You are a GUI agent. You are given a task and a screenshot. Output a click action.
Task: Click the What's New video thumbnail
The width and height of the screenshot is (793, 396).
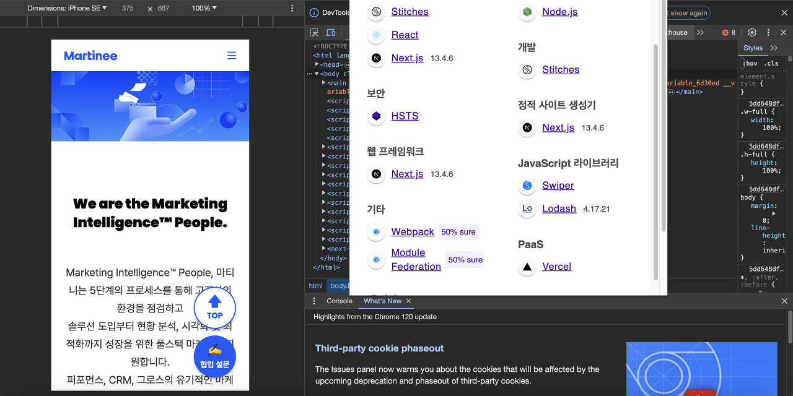tap(702, 369)
